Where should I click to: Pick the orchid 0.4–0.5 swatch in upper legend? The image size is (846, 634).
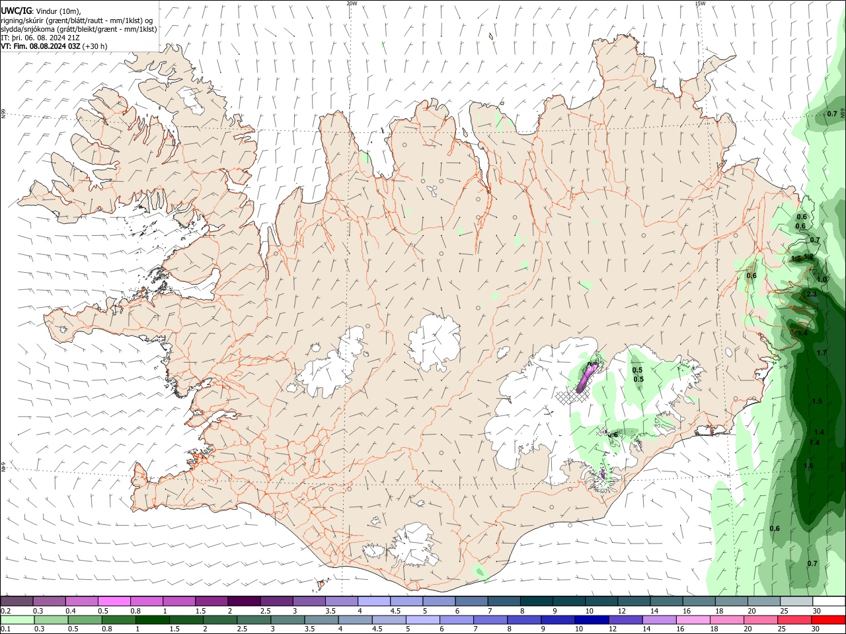[81, 602]
